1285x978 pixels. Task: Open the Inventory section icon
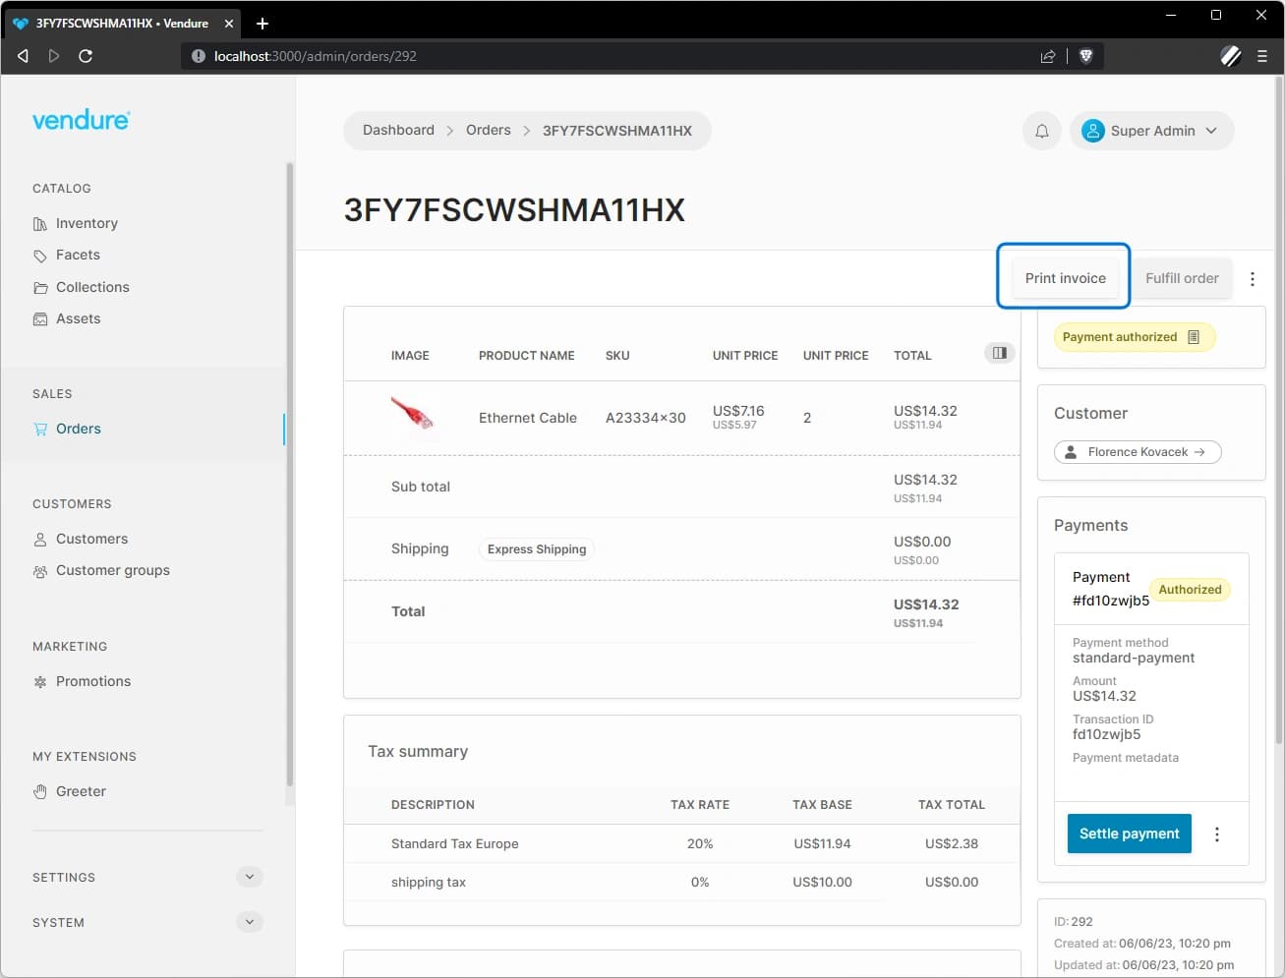tap(39, 223)
